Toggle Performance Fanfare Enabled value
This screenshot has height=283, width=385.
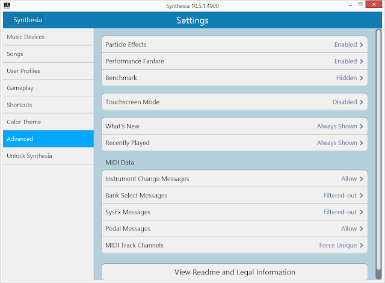[345, 61]
